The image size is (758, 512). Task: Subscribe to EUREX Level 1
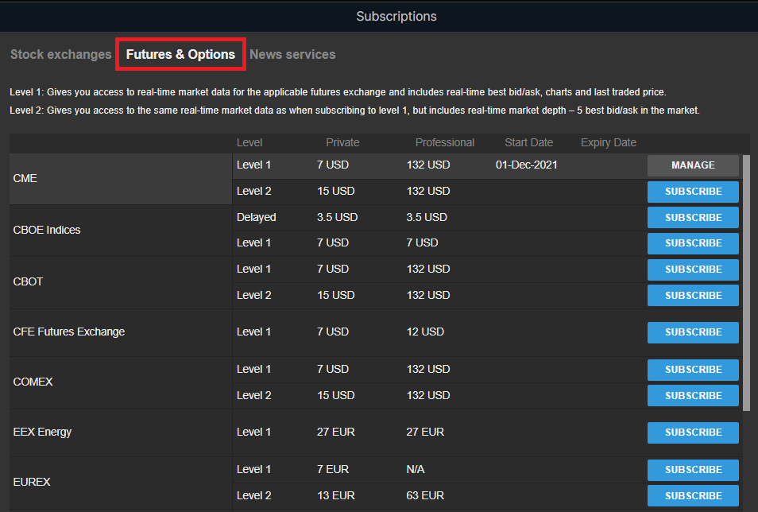(693, 470)
